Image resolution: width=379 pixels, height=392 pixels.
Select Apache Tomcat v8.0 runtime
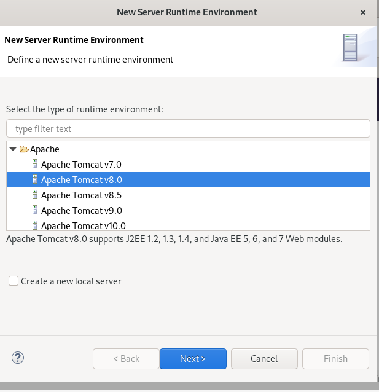pyautogui.click(x=188, y=180)
